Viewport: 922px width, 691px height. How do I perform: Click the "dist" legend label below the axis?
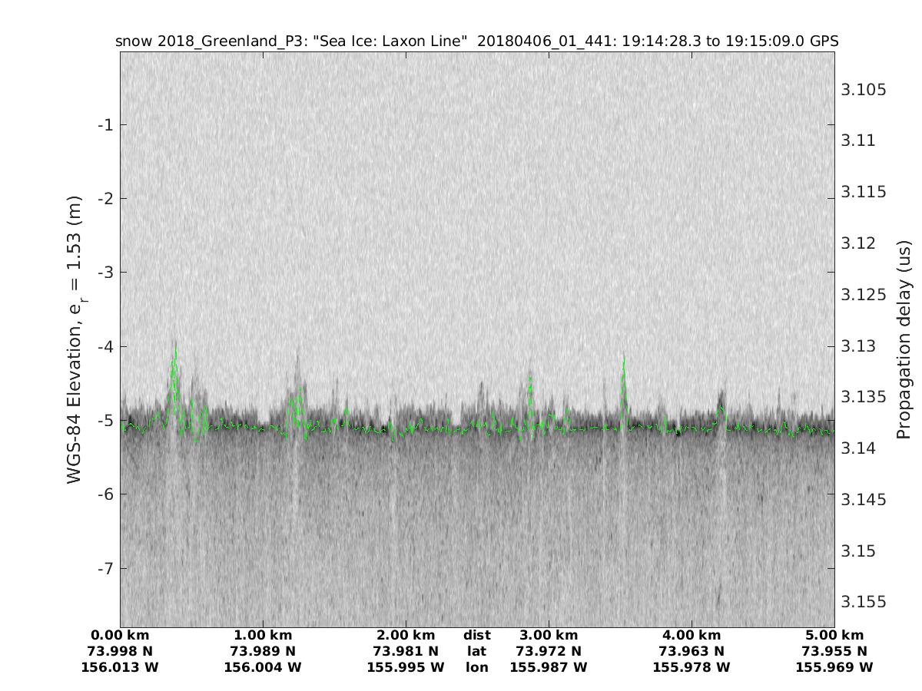click(x=477, y=636)
